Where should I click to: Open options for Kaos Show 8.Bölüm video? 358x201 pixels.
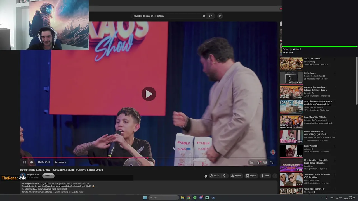pos(335,88)
